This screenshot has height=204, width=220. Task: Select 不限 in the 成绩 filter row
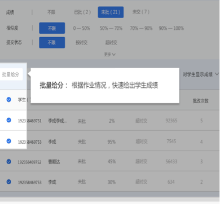51,12
